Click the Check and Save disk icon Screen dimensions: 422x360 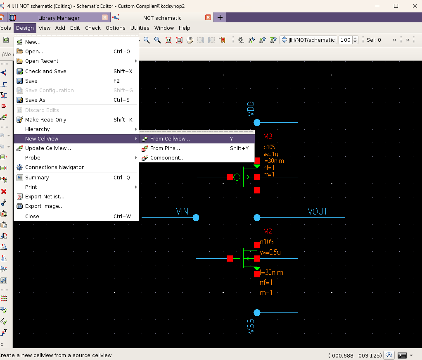pos(20,72)
